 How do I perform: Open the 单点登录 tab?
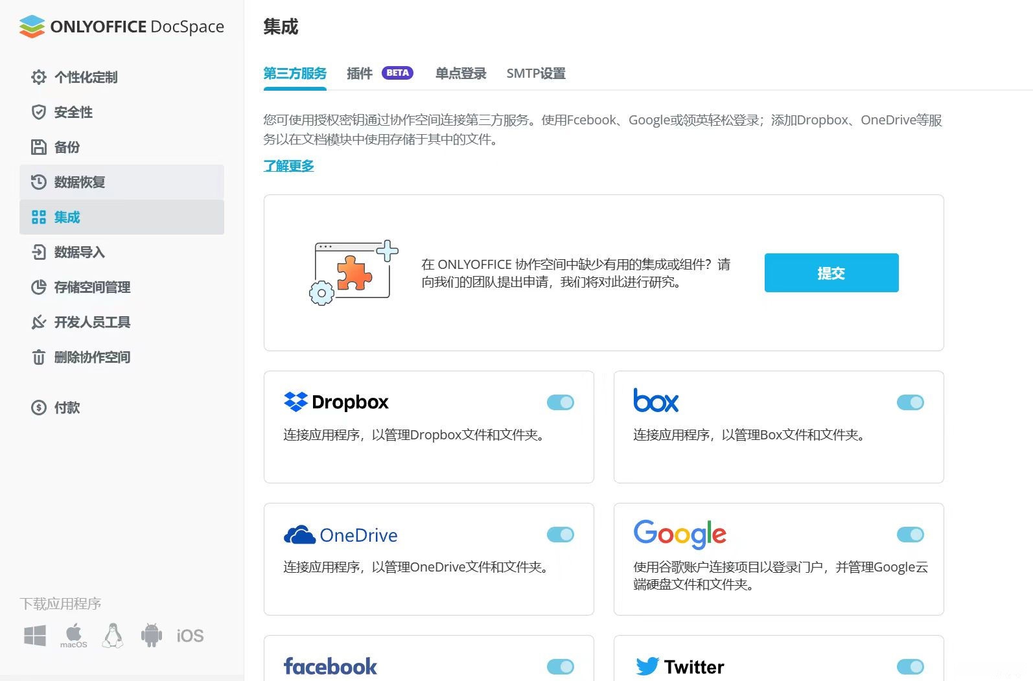click(x=461, y=73)
